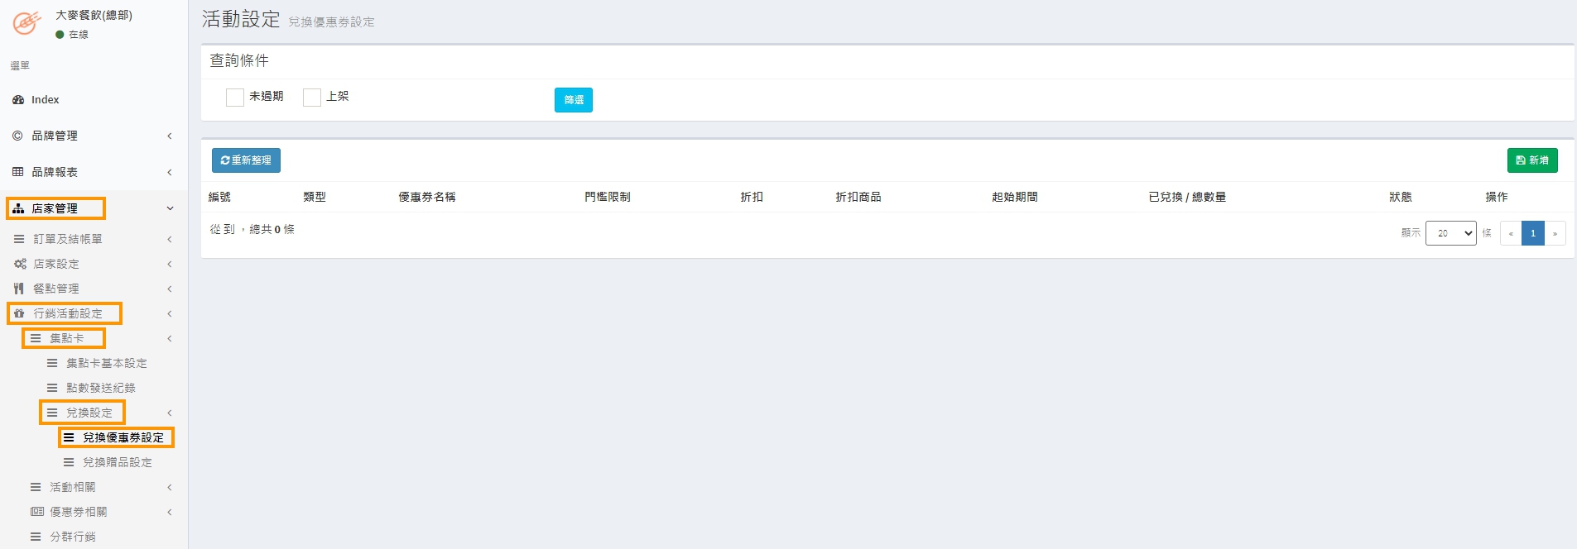The image size is (1577, 549).
Task: Enable the 上架 checkbox filter
Action: [312, 98]
